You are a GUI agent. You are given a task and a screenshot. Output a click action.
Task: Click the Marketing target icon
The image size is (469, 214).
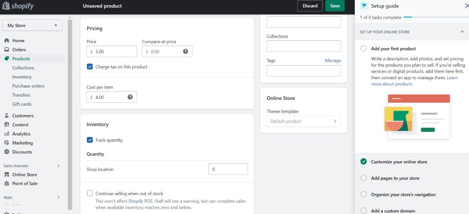click(6, 143)
